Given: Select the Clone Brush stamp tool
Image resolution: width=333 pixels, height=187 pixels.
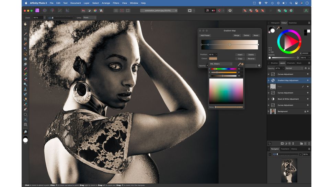Looking at the screenshot, I should (x=25, y=89).
